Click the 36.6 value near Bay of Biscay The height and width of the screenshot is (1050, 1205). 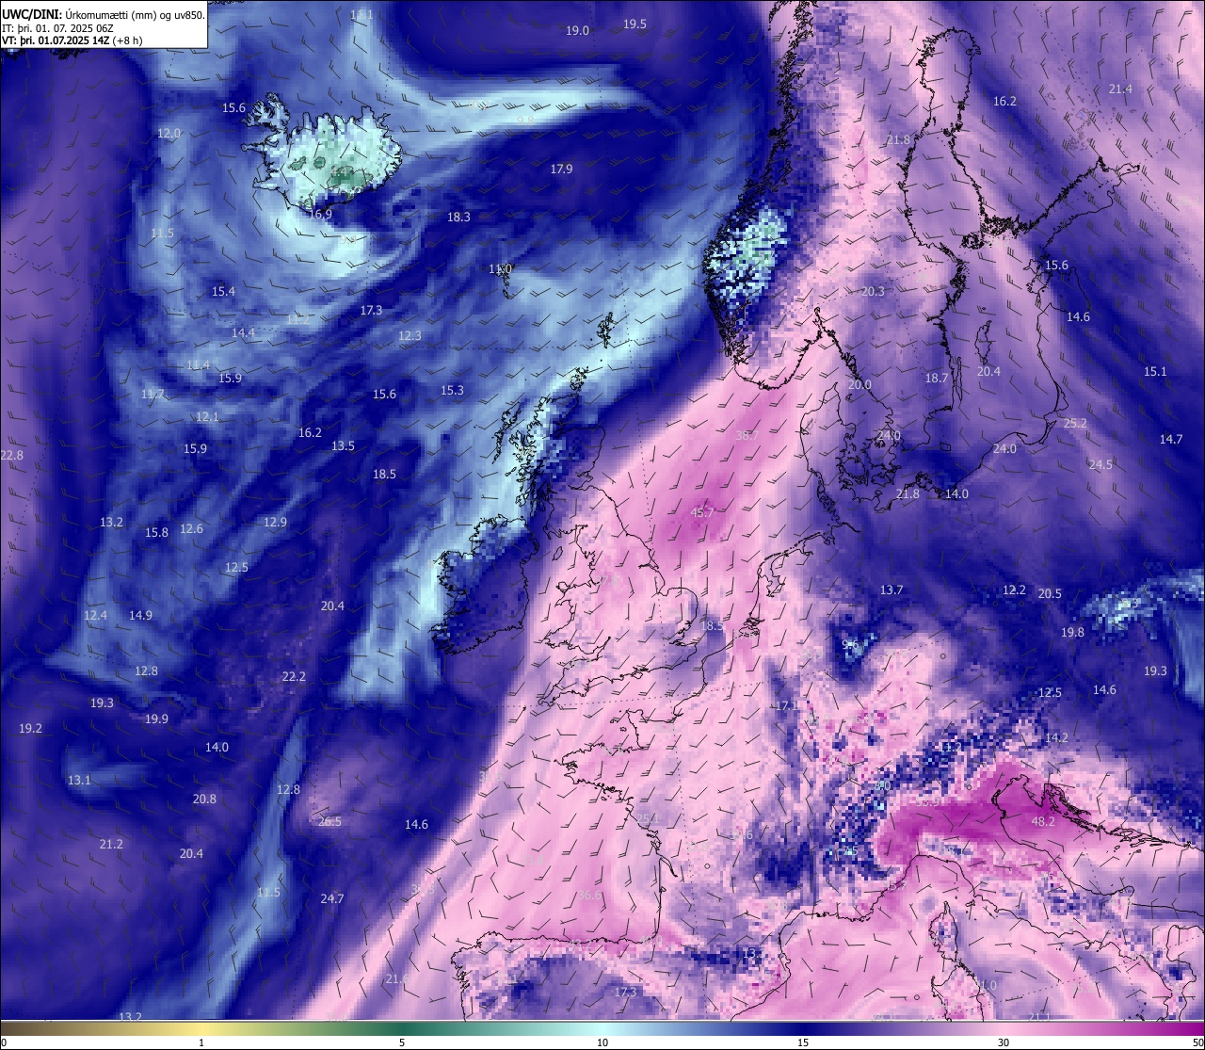(589, 895)
